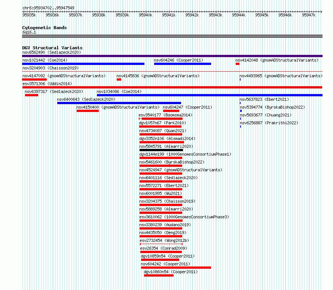Click the 6q16.1 band label
Viewport: 333px width, 290px height.
pyautogui.click(x=29, y=32)
